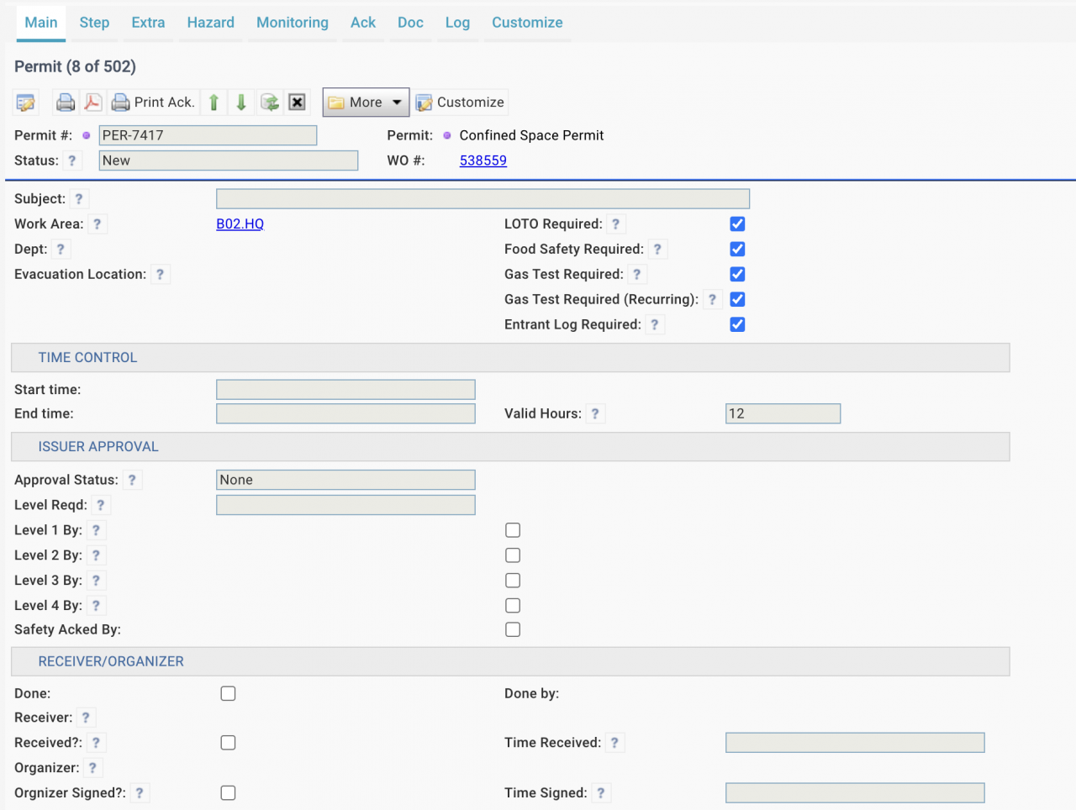Open help for Level 3 By
1076x810 pixels.
[96, 581]
